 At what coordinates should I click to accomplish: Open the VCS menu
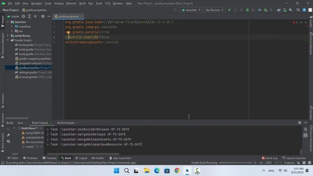(108, 3)
